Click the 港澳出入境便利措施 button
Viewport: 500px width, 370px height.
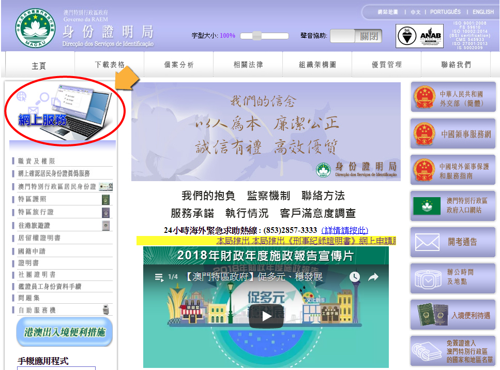[x=65, y=332]
